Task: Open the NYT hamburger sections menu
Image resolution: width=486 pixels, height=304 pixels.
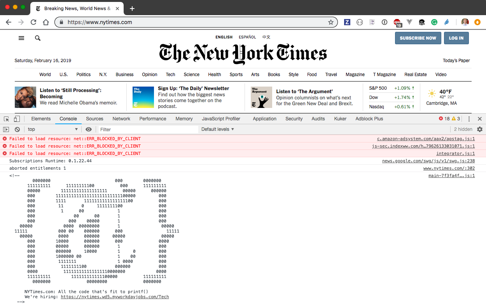Action: (x=21, y=38)
